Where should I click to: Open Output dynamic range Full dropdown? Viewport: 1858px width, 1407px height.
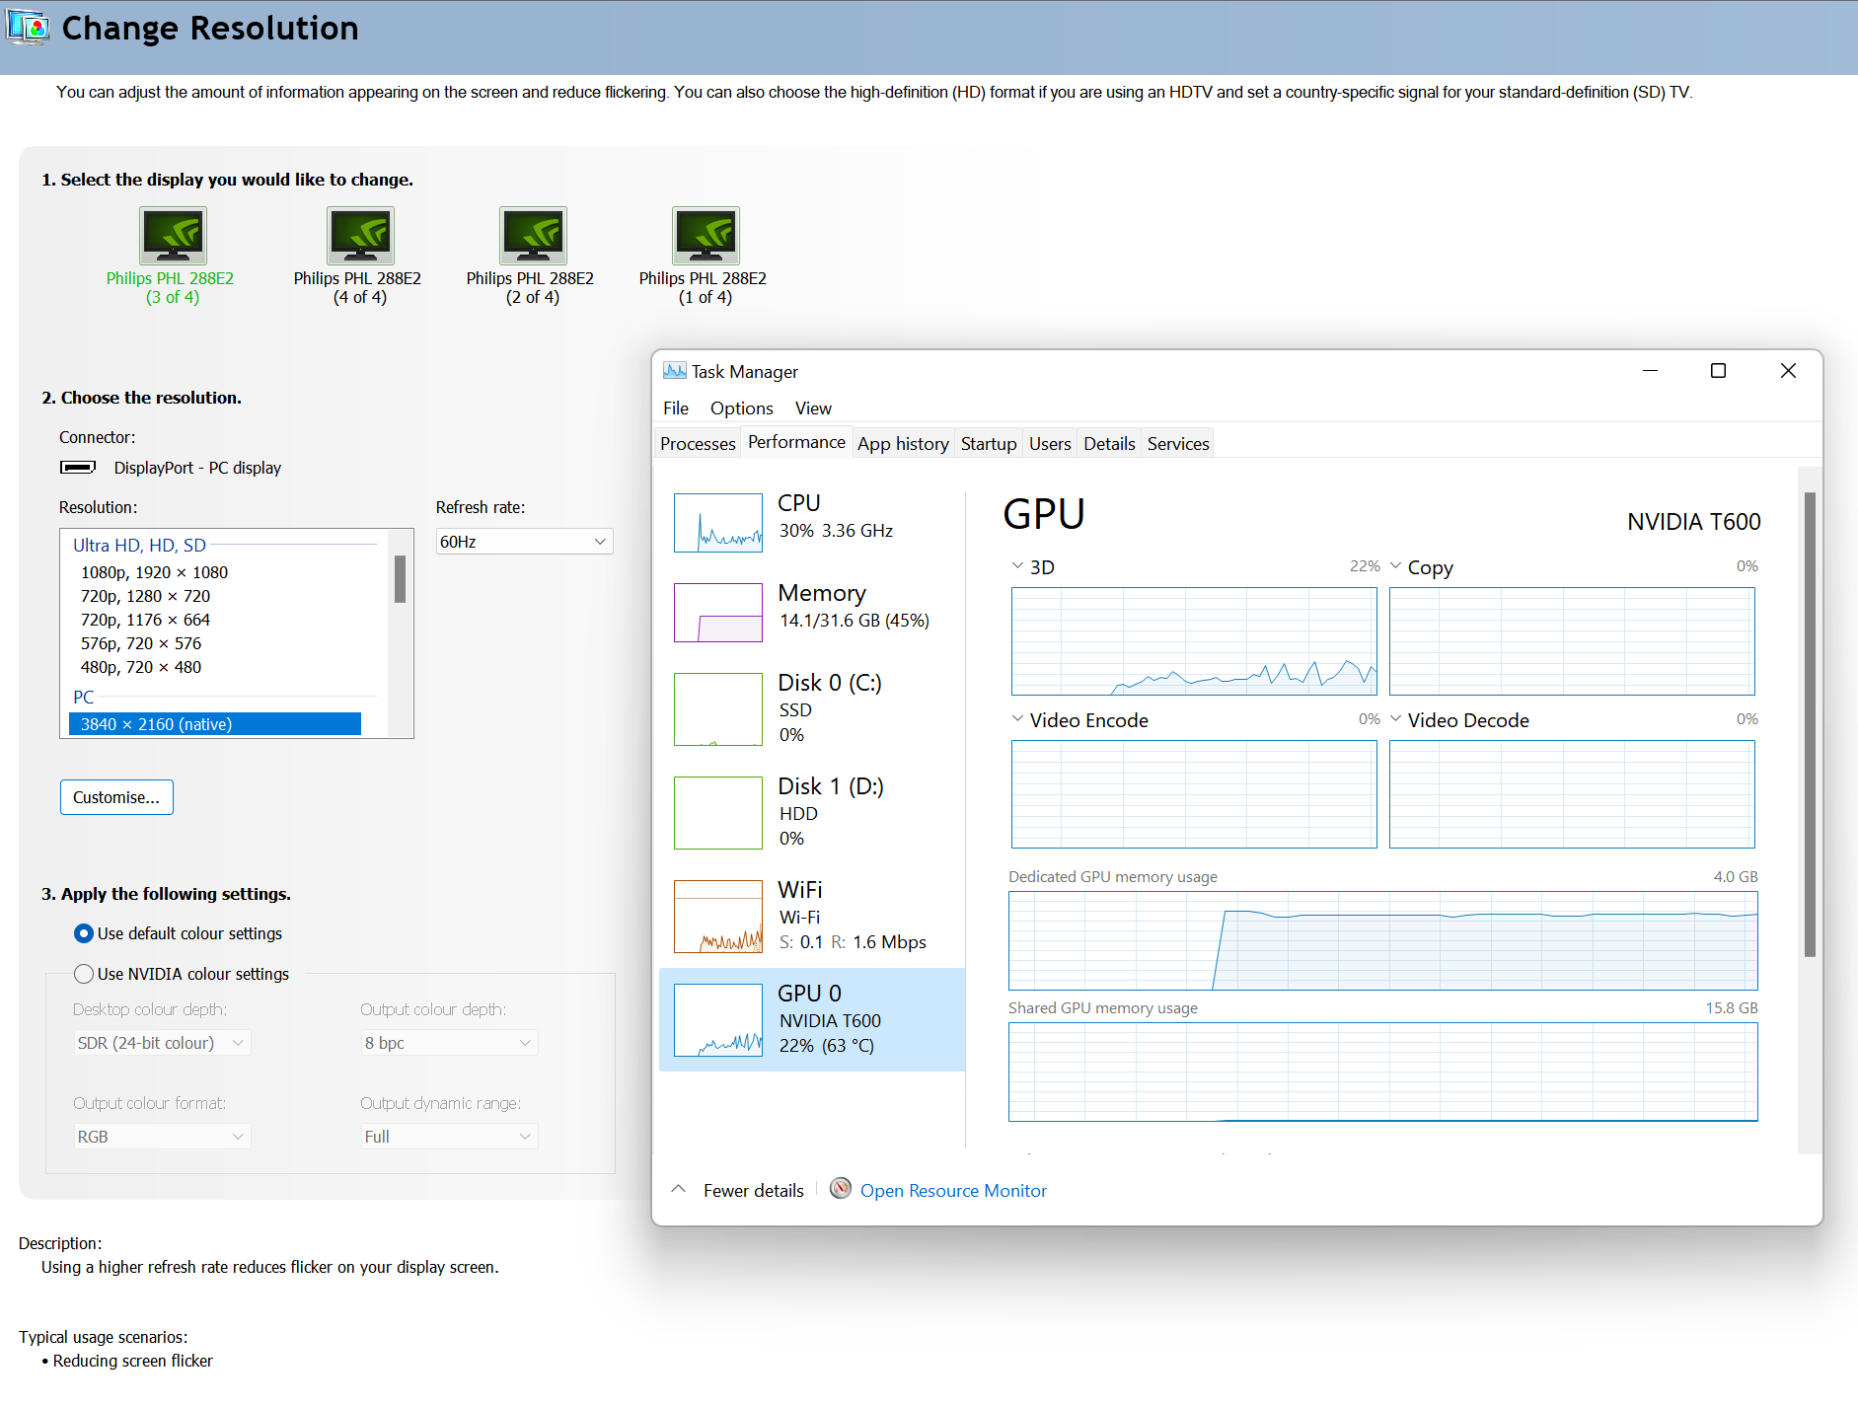[449, 1137]
